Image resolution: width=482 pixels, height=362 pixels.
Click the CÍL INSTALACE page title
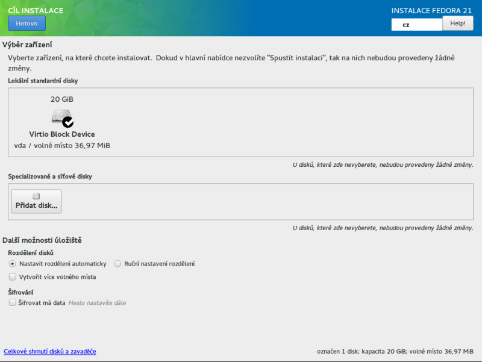(x=36, y=10)
